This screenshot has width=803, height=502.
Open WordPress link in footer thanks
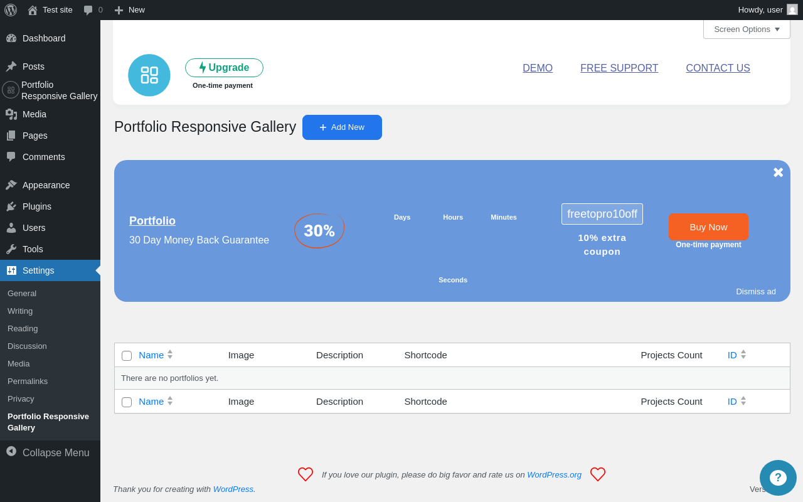233,489
